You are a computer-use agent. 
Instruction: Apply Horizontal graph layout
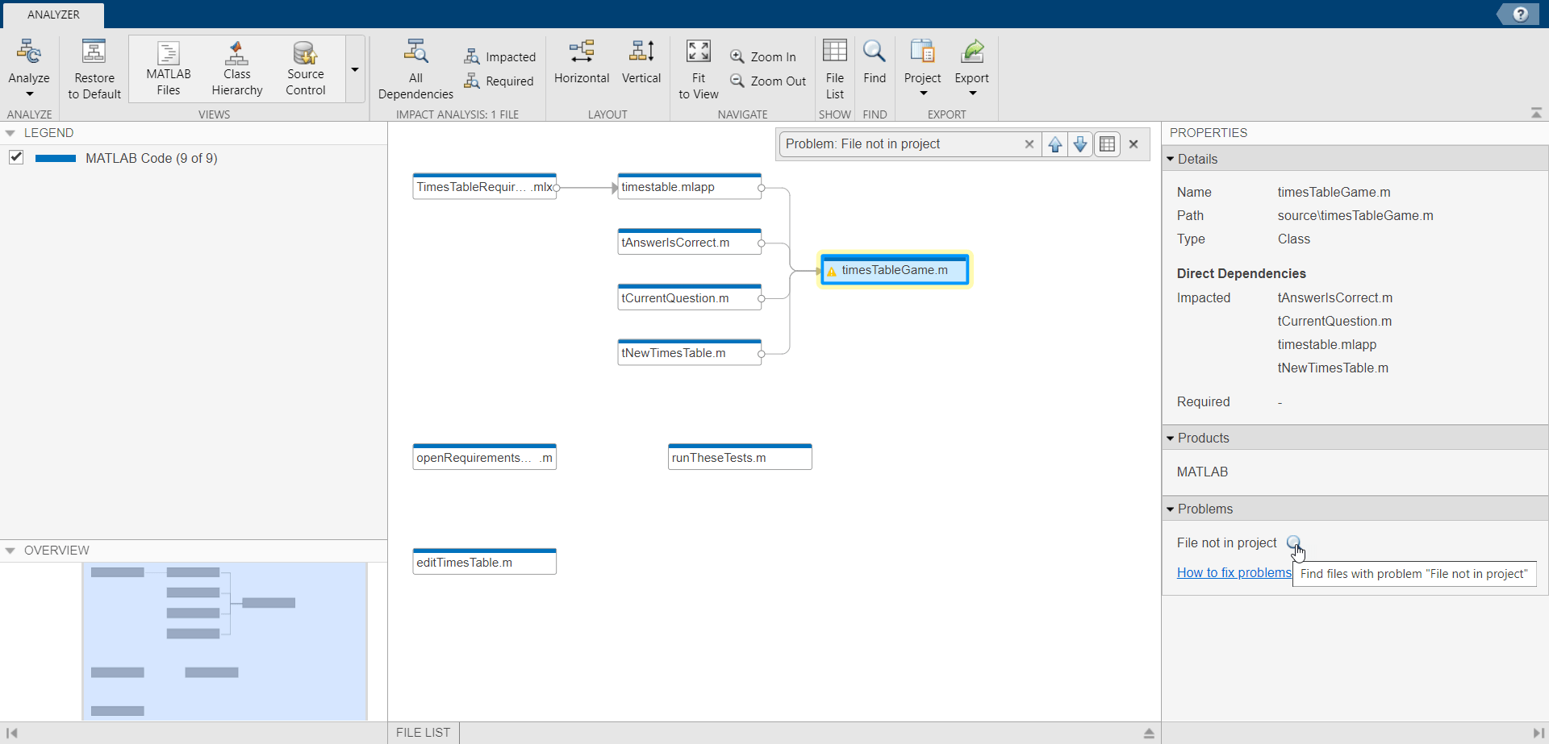tap(582, 62)
